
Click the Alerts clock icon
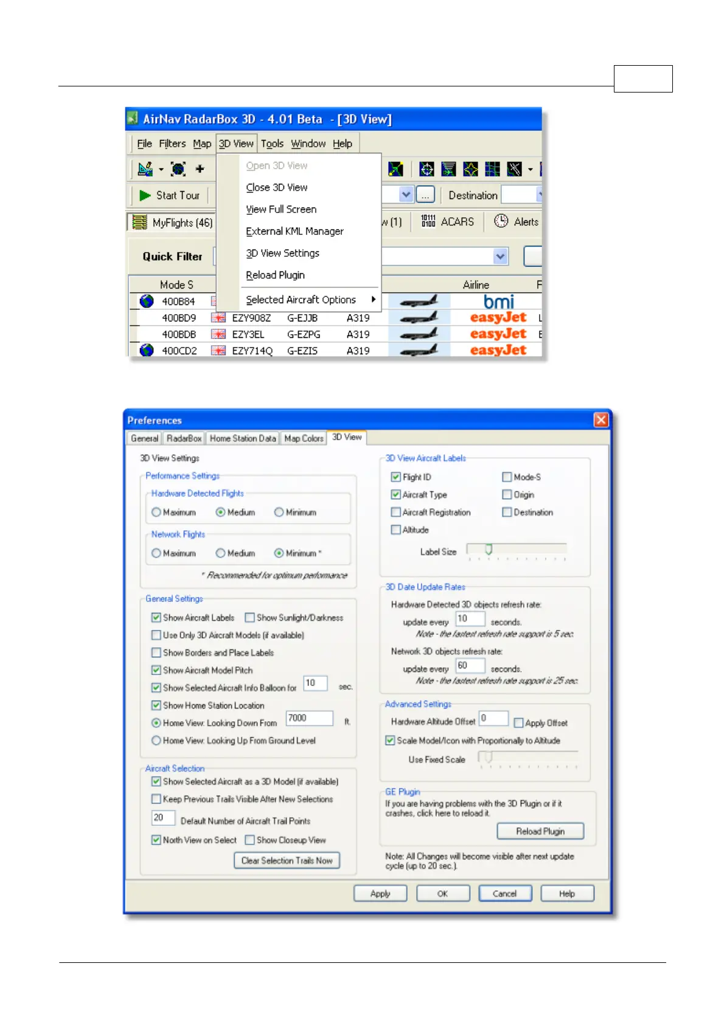501,221
